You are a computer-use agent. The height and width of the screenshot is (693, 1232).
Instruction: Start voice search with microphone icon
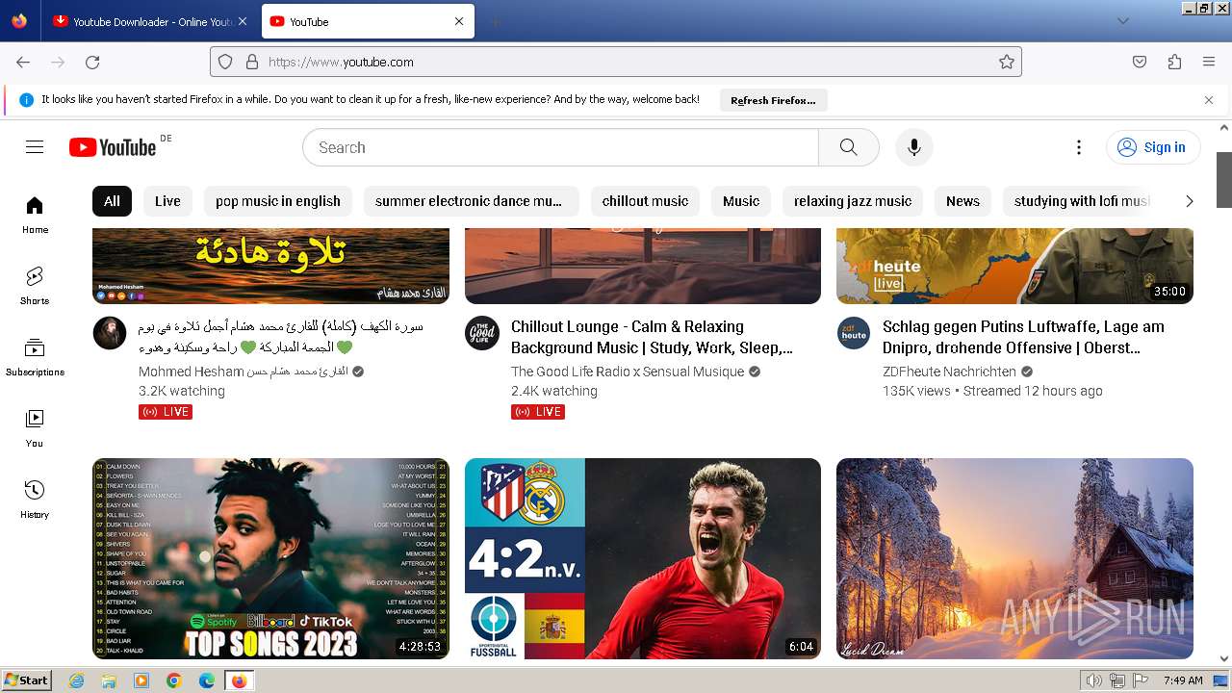[914, 147]
